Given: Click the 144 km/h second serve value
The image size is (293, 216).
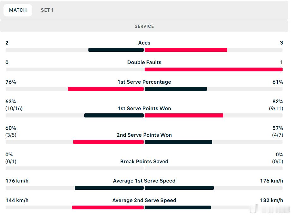Looking at the screenshot, I should click(17, 201).
